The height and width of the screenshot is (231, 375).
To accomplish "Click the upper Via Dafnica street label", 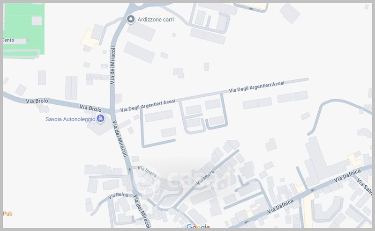I will click(x=347, y=176).
